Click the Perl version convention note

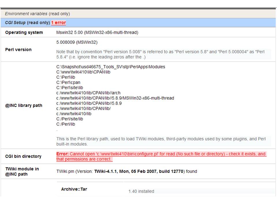160,54
